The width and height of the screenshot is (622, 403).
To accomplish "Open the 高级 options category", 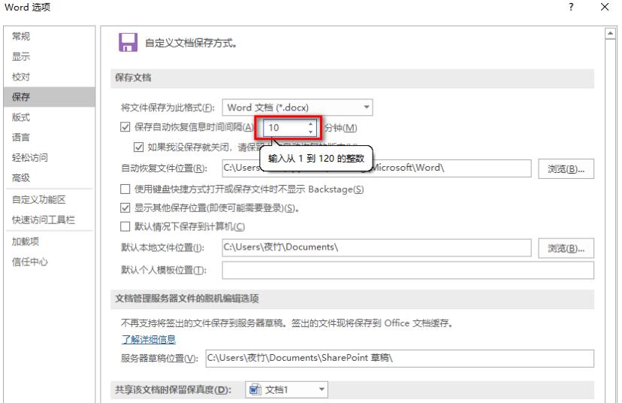I will point(49,178).
